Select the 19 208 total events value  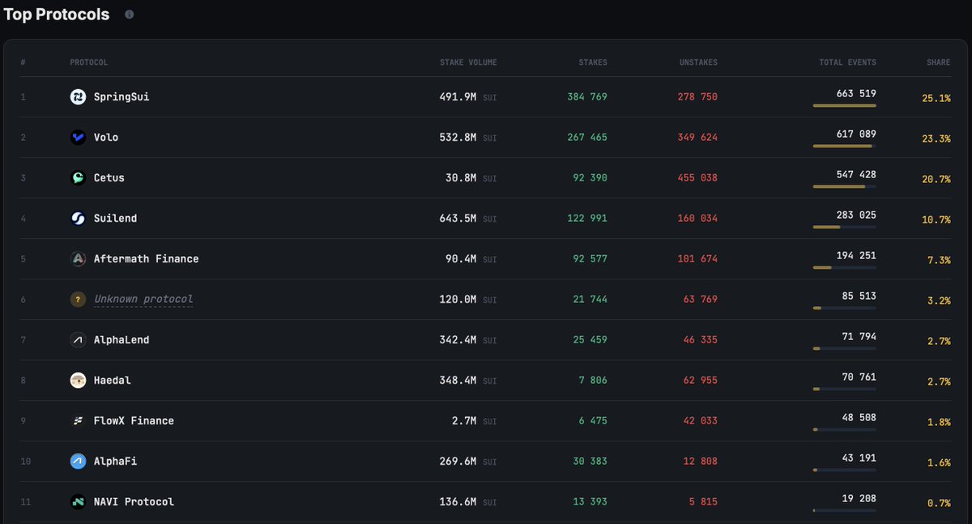click(859, 499)
